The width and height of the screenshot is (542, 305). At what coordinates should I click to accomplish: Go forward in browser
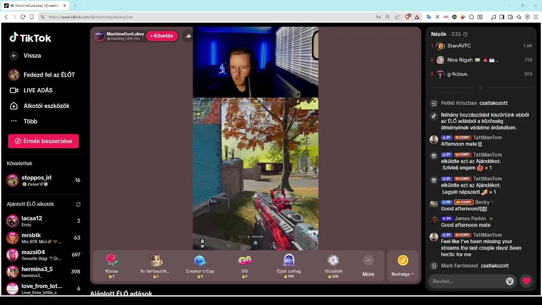(x=14, y=17)
